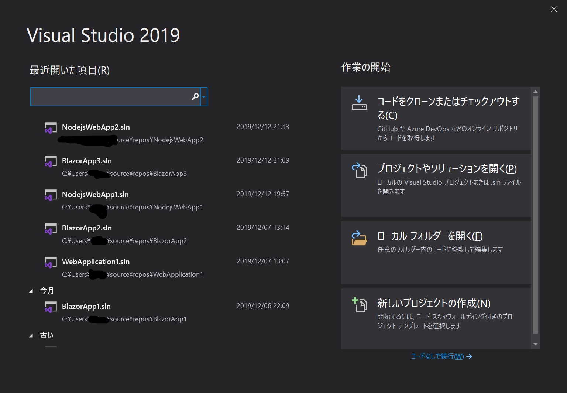
Task: Collapse the 古い group
Action: (x=31, y=335)
